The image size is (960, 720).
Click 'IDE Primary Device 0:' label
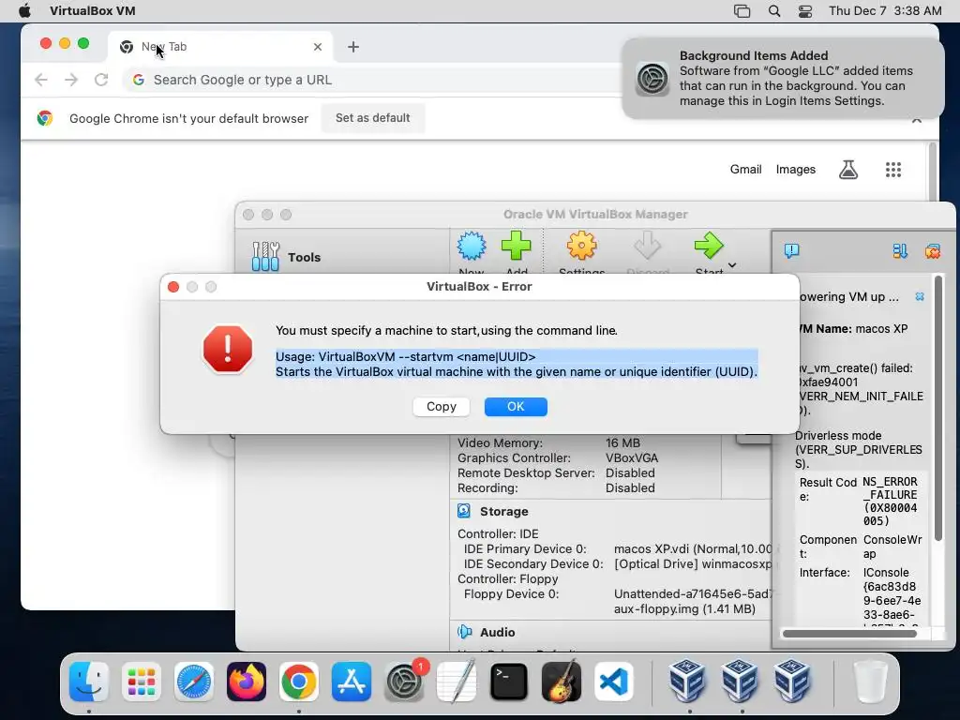point(525,549)
